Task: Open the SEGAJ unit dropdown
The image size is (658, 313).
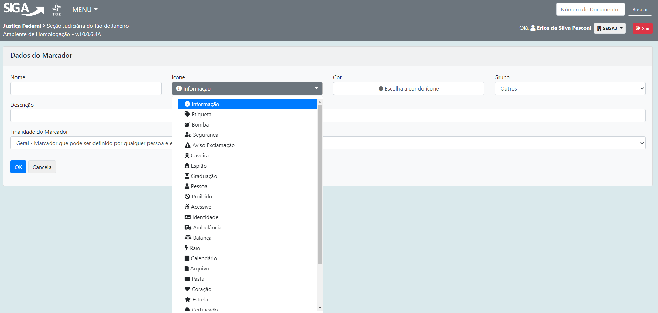Action: pyautogui.click(x=610, y=28)
